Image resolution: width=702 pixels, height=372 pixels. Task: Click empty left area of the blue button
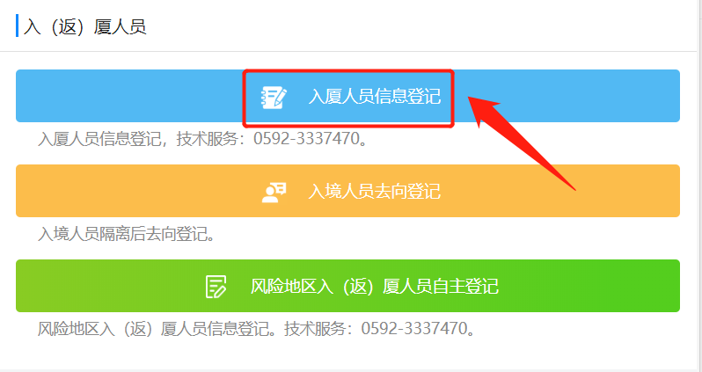tap(130, 96)
